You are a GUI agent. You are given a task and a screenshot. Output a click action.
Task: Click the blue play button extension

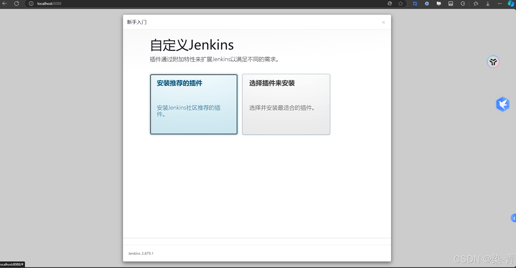click(427, 4)
